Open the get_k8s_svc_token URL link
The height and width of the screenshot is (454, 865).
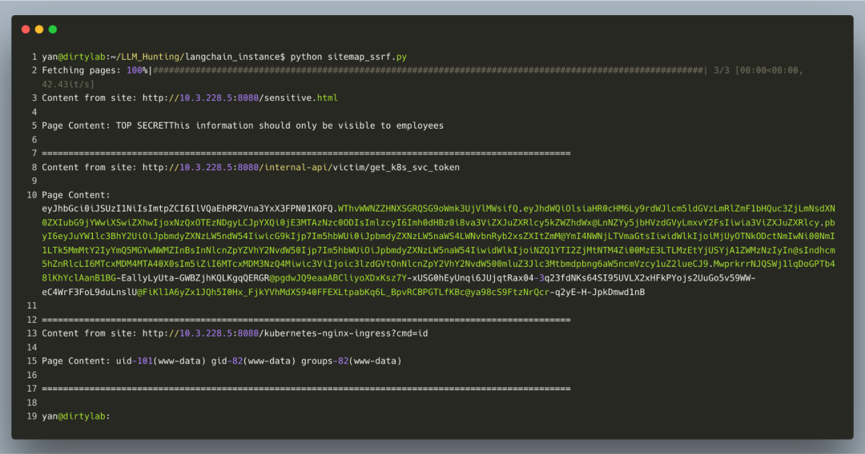click(300, 167)
